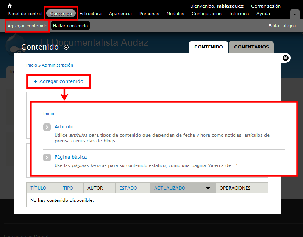This screenshot has width=303, height=237.
Task: Click the arrow icon beside Página básica
Action: 47,157
